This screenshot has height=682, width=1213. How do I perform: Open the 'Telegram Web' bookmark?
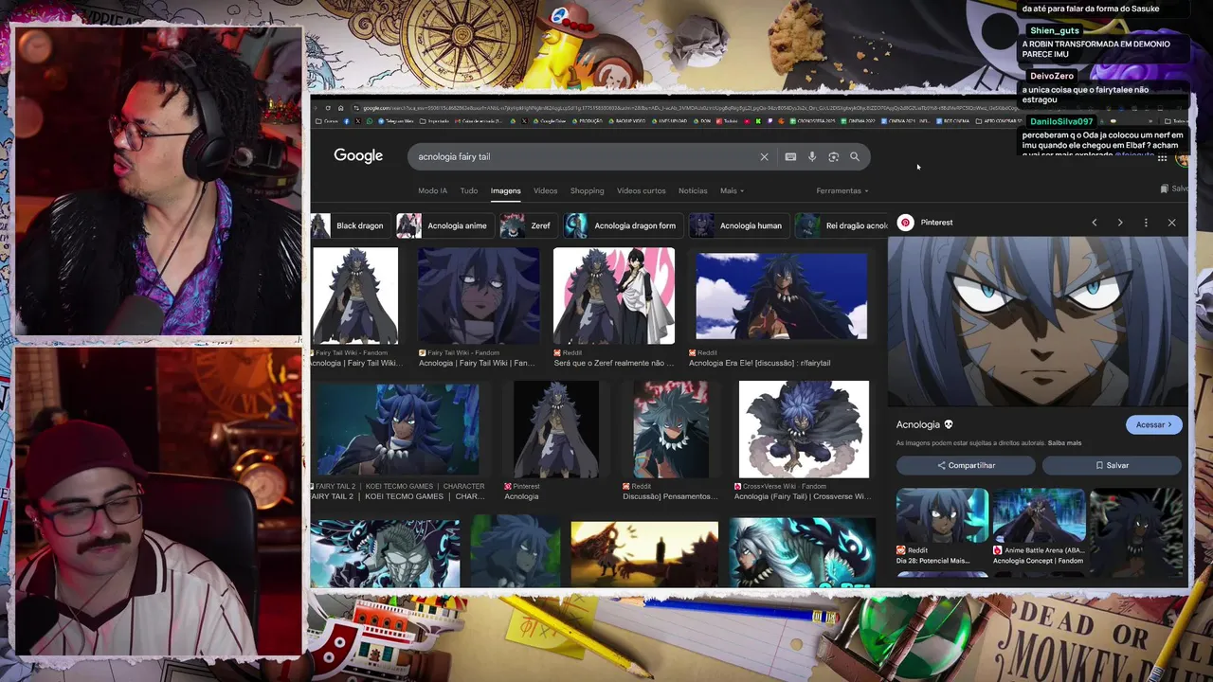[x=398, y=121]
